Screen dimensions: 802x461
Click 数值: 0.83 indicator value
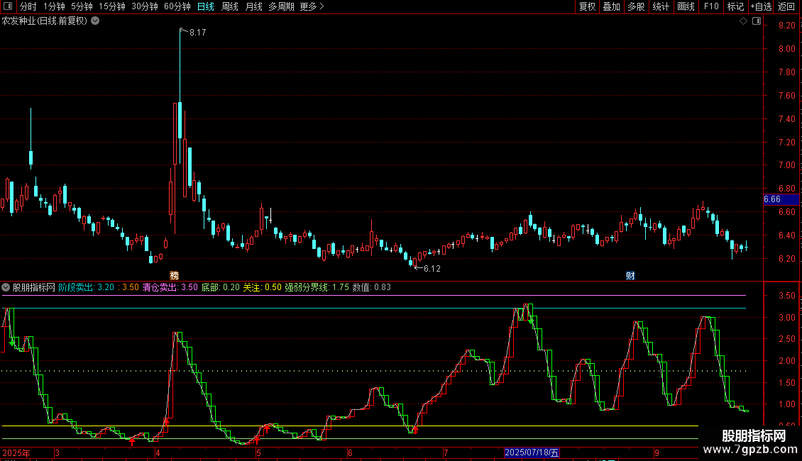click(x=371, y=287)
